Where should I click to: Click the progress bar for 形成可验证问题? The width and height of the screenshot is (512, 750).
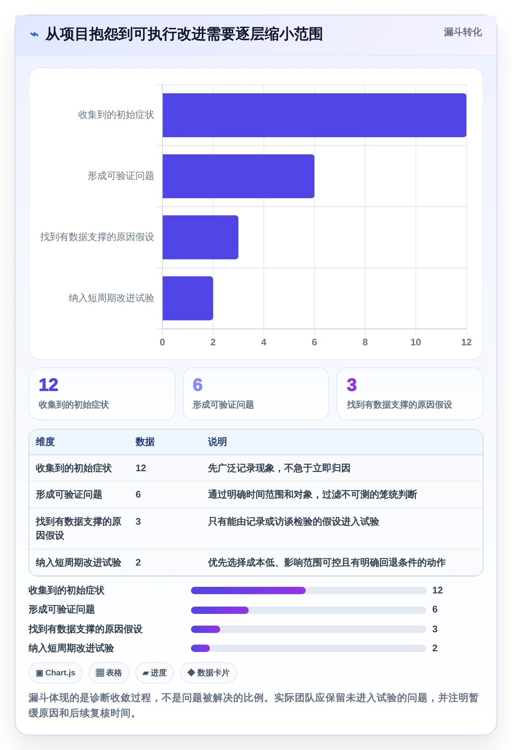(x=308, y=610)
